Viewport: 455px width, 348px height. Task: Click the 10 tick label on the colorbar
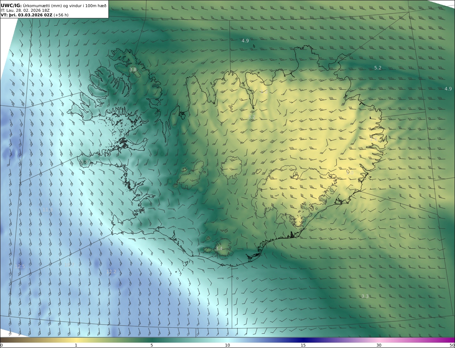(x=227, y=345)
